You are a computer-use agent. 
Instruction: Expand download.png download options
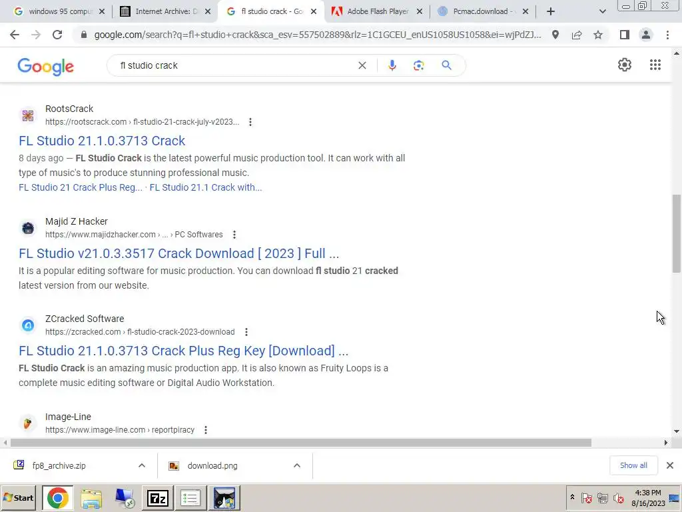[x=297, y=465]
